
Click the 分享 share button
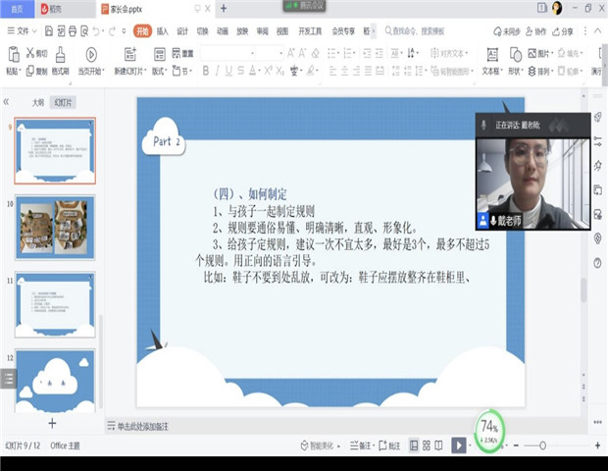coord(563,31)
